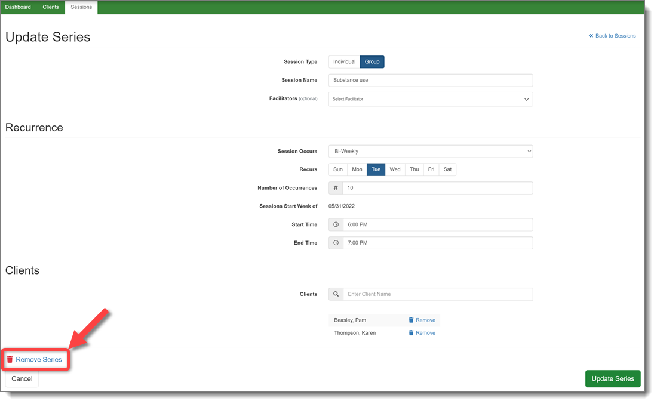Click the hash icon by Number of Occurrences
Viewport: 657px width, 404px height.
point(336,188)
